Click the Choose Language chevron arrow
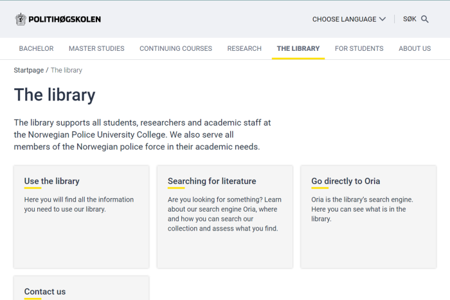Screen dimensions: 450x300 pyautogui.click(x=382, y=19)
